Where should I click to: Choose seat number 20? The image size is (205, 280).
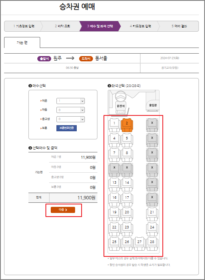click(127, 214)
